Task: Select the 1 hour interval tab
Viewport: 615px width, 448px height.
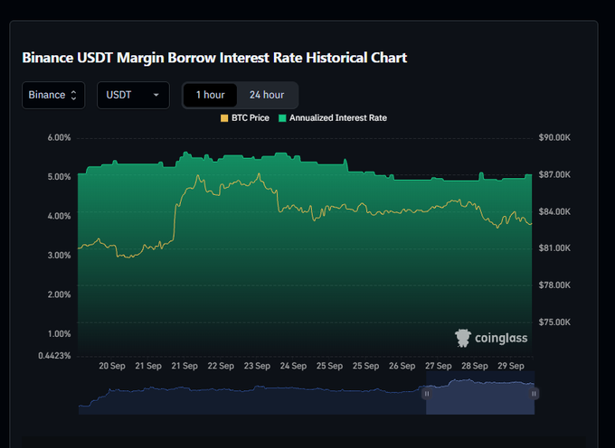Action: [210, 95]
